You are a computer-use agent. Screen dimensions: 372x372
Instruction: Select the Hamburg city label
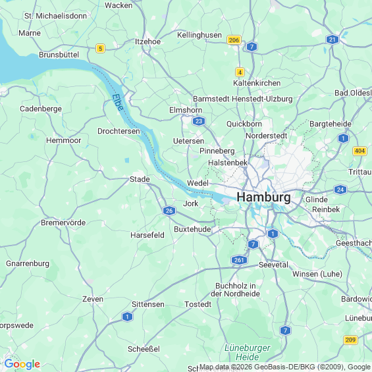pos(263,198)
